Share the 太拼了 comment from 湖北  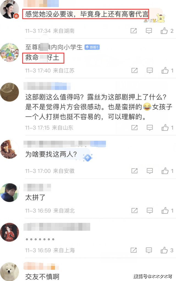pyautogui.click(x=134, y=210)
